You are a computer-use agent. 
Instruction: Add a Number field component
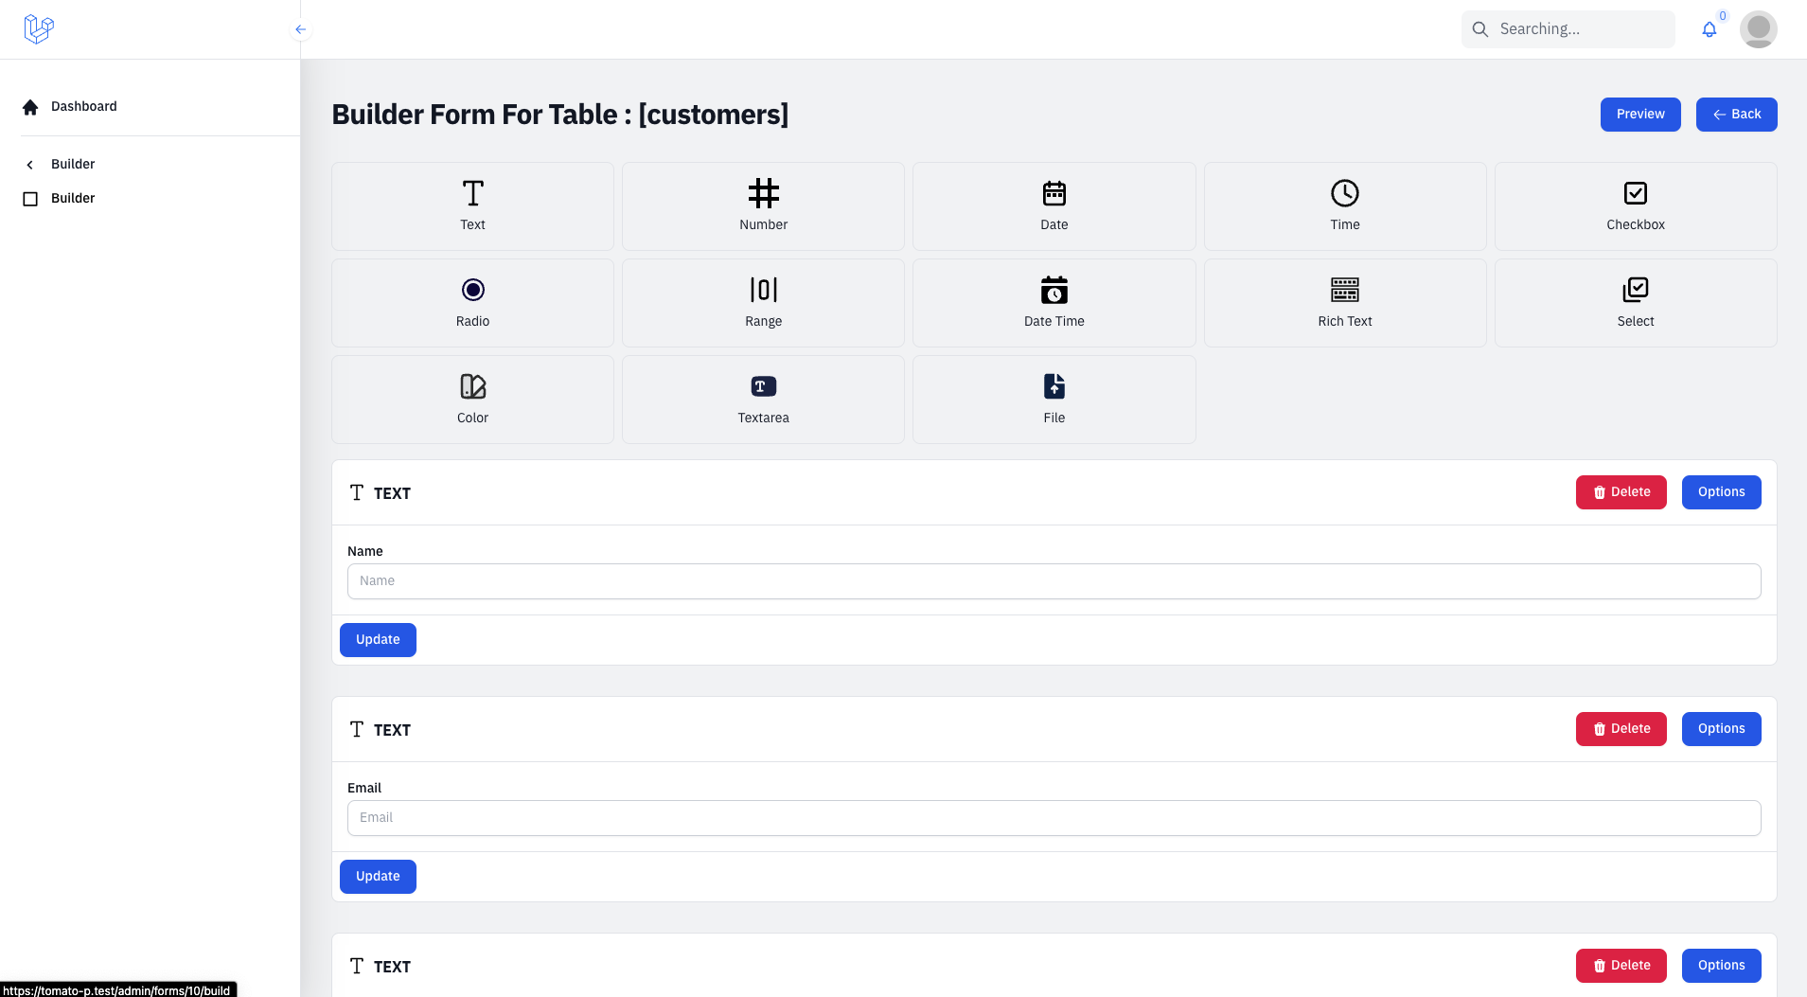(x=763, y=206)
